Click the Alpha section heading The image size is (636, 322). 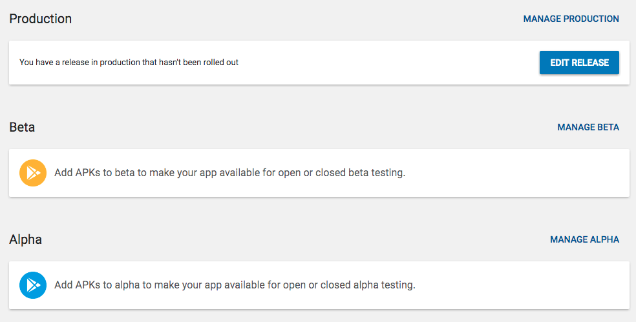26,239
